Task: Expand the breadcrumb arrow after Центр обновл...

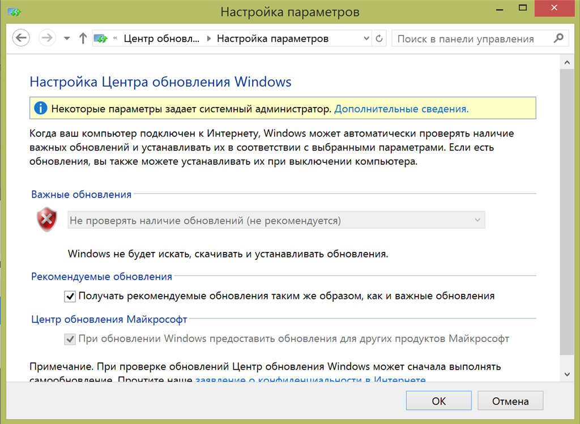Action: (209, 38)
